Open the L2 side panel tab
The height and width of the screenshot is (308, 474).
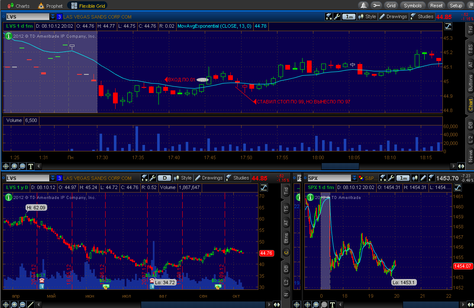tap(470, 139)
